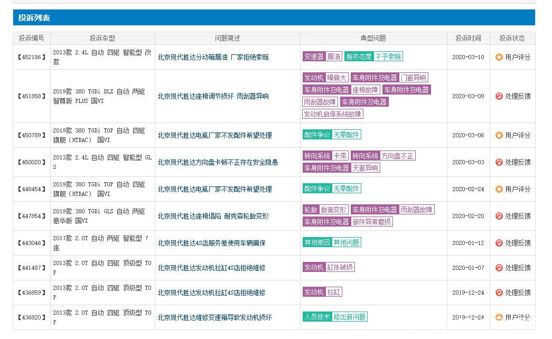The image size is (552, 339).
Task: Click complaint number 【443046】
Action: point(32,243)
